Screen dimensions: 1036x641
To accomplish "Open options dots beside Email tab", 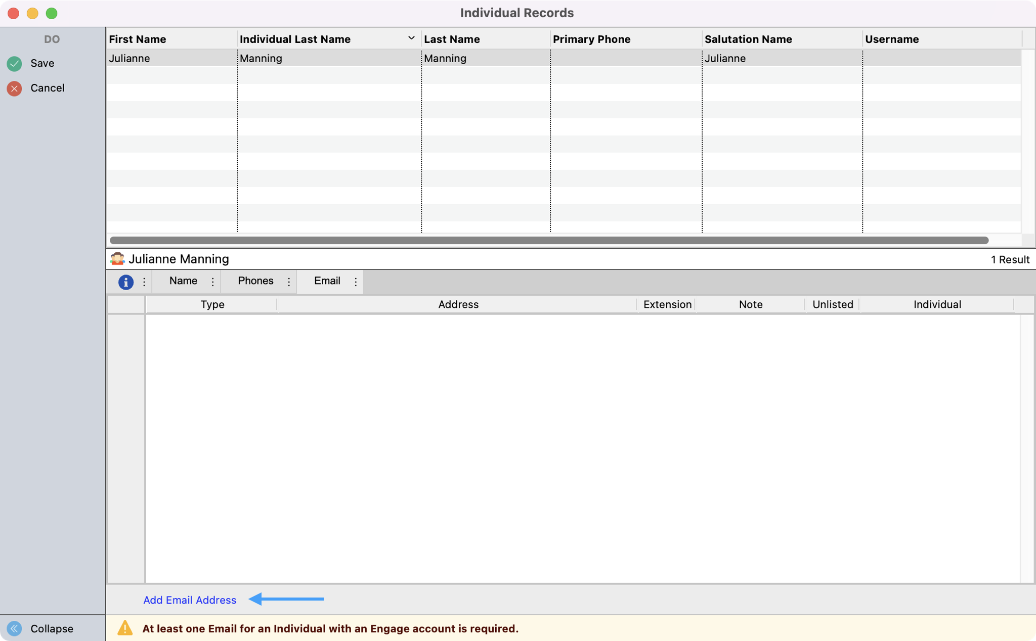I will pos(356,282).
